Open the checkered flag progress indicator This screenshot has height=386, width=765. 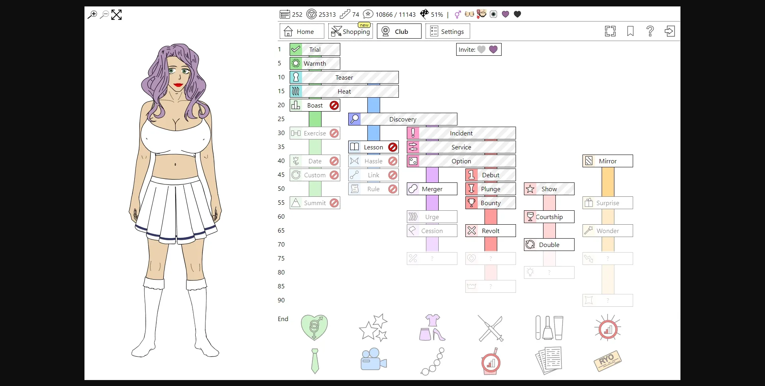(x=424, y=14)
